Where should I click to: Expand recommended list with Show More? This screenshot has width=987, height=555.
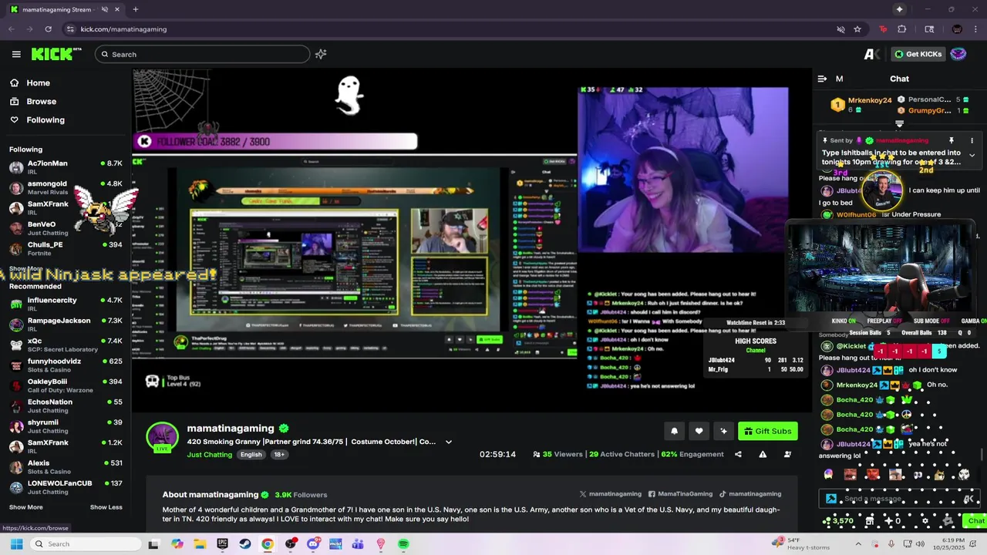pyautogui.click(x=26, y=507)
